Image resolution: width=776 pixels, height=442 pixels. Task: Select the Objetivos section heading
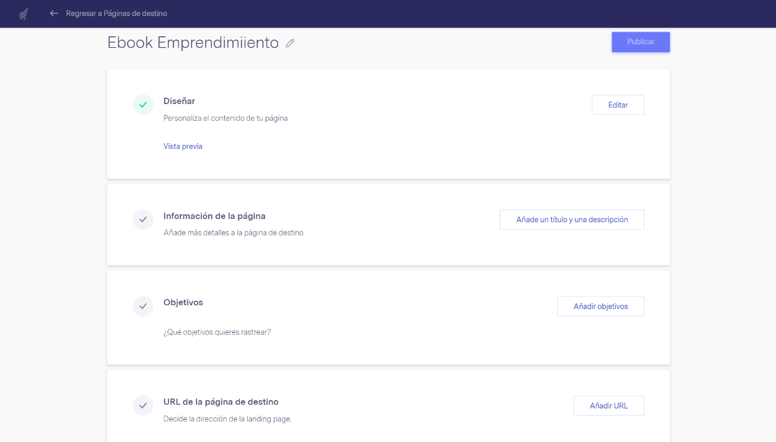pos(183,302)
